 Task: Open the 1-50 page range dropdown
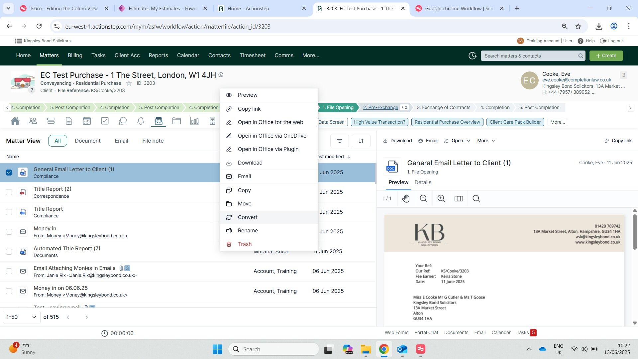click(21, 317)
